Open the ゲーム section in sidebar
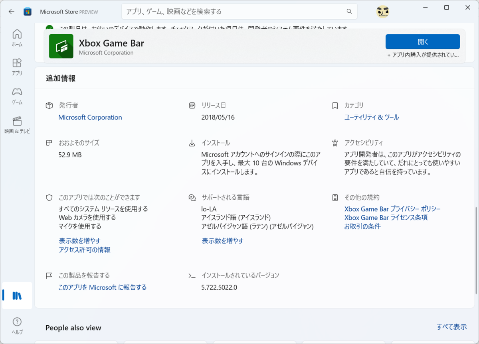 [x=17, y=96]
